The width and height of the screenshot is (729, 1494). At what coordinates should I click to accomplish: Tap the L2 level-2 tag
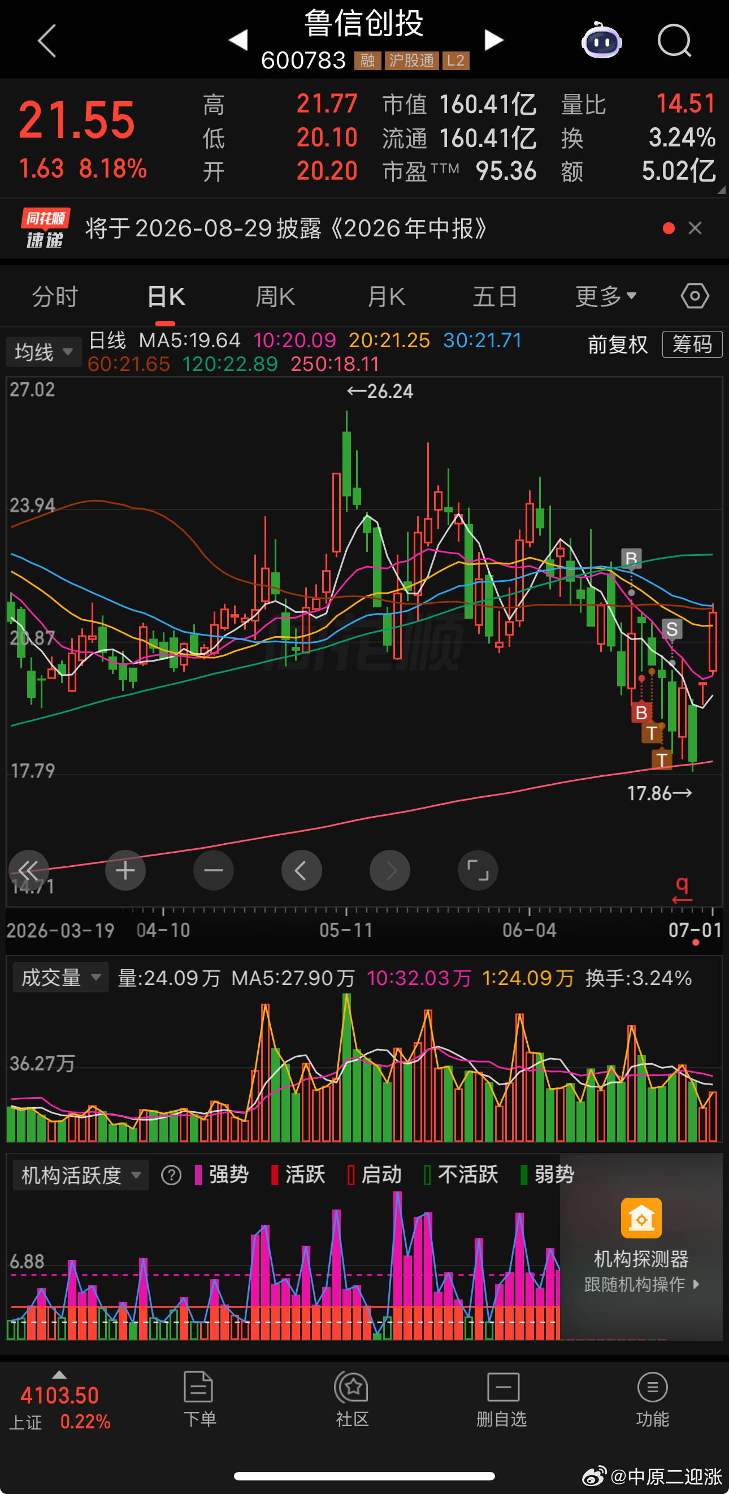(455, 61)
